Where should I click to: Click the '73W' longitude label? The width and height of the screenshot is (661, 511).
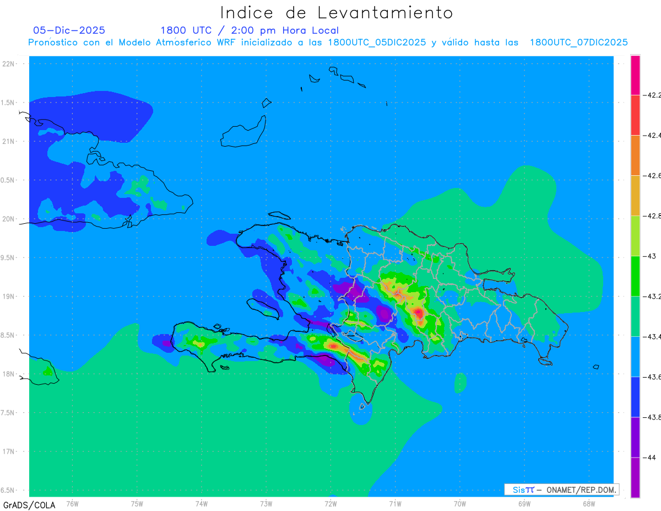click(266, 504)
